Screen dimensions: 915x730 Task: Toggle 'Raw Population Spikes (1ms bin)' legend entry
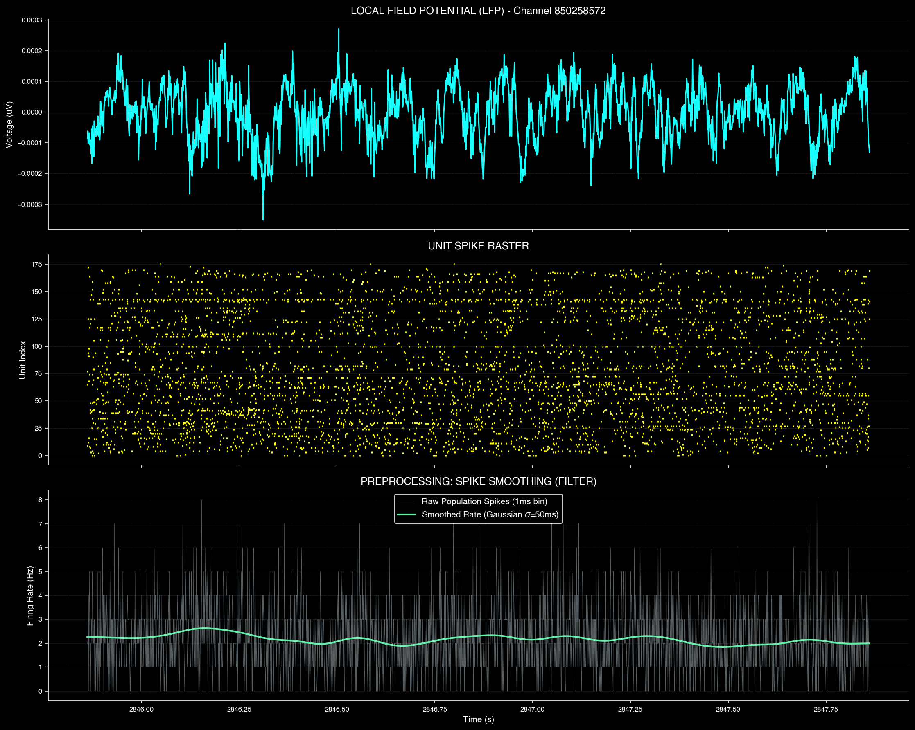(486, 501)
